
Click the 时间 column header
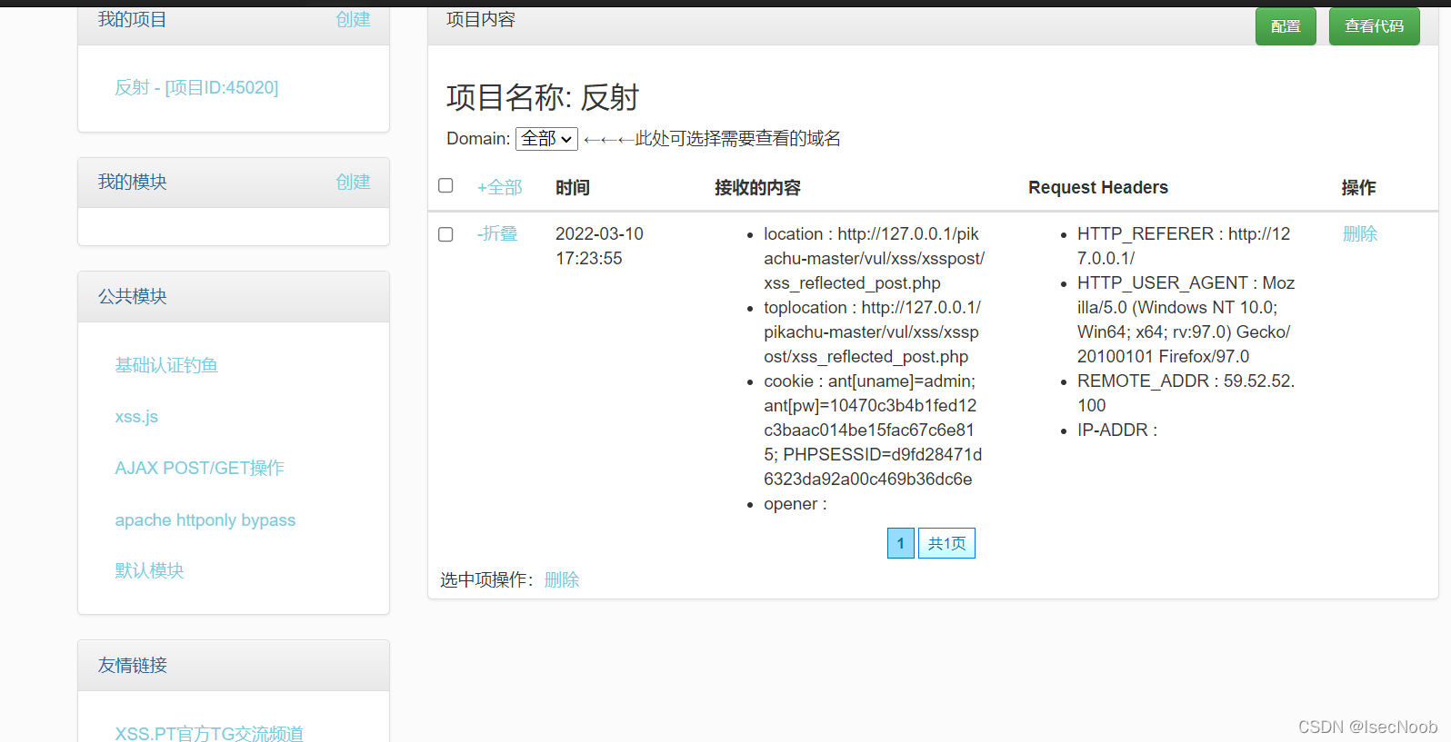[573, 187]
